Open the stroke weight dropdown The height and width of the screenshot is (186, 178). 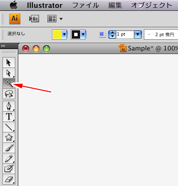(x=138, y=35)
